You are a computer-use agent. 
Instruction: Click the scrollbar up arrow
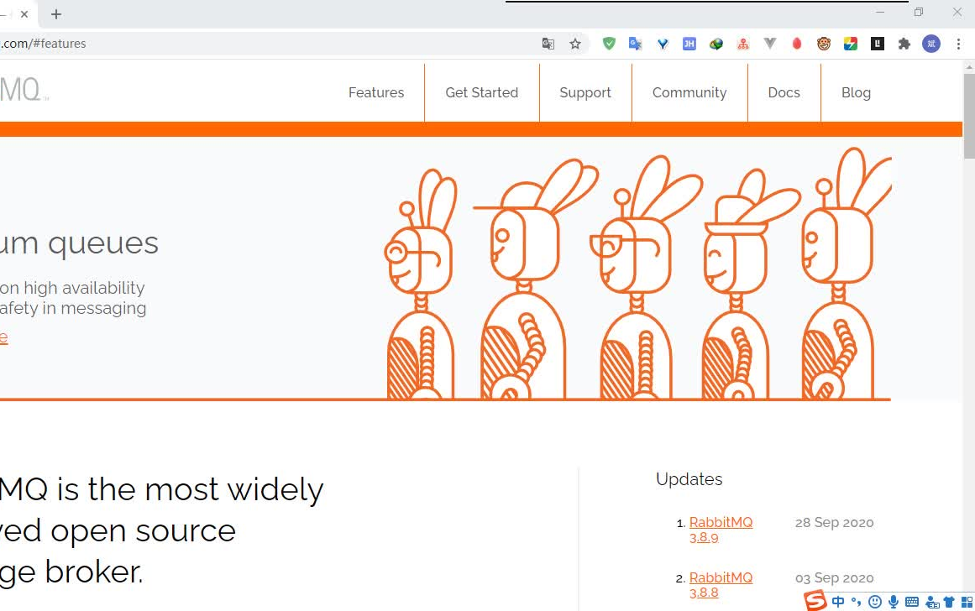click(969, 66)
